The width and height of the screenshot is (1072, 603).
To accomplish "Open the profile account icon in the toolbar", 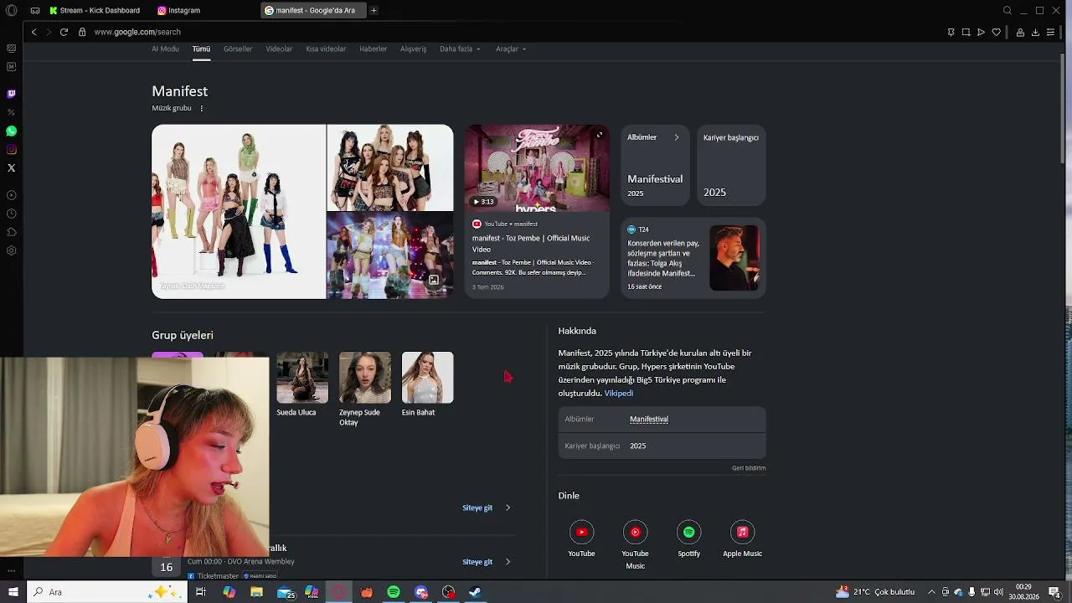I will (1020, 32).
